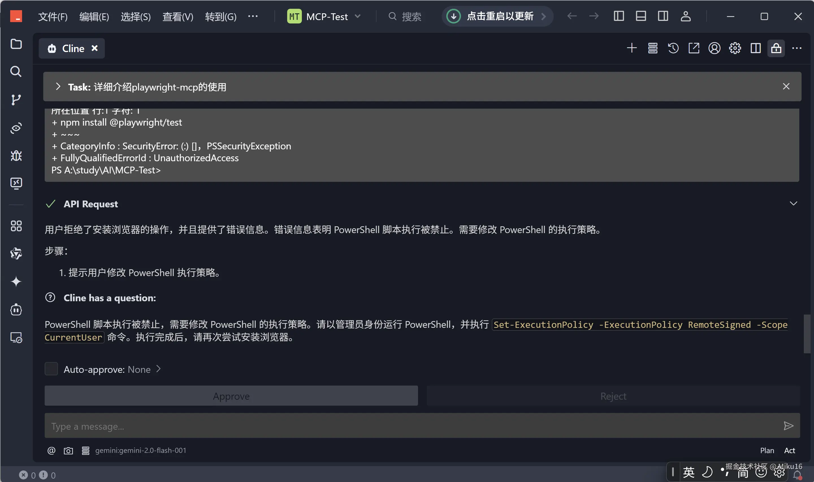Expand the Task header chevron
Image resolution: width=814 pixels, height=482 pixels.
tap(58, 87)
